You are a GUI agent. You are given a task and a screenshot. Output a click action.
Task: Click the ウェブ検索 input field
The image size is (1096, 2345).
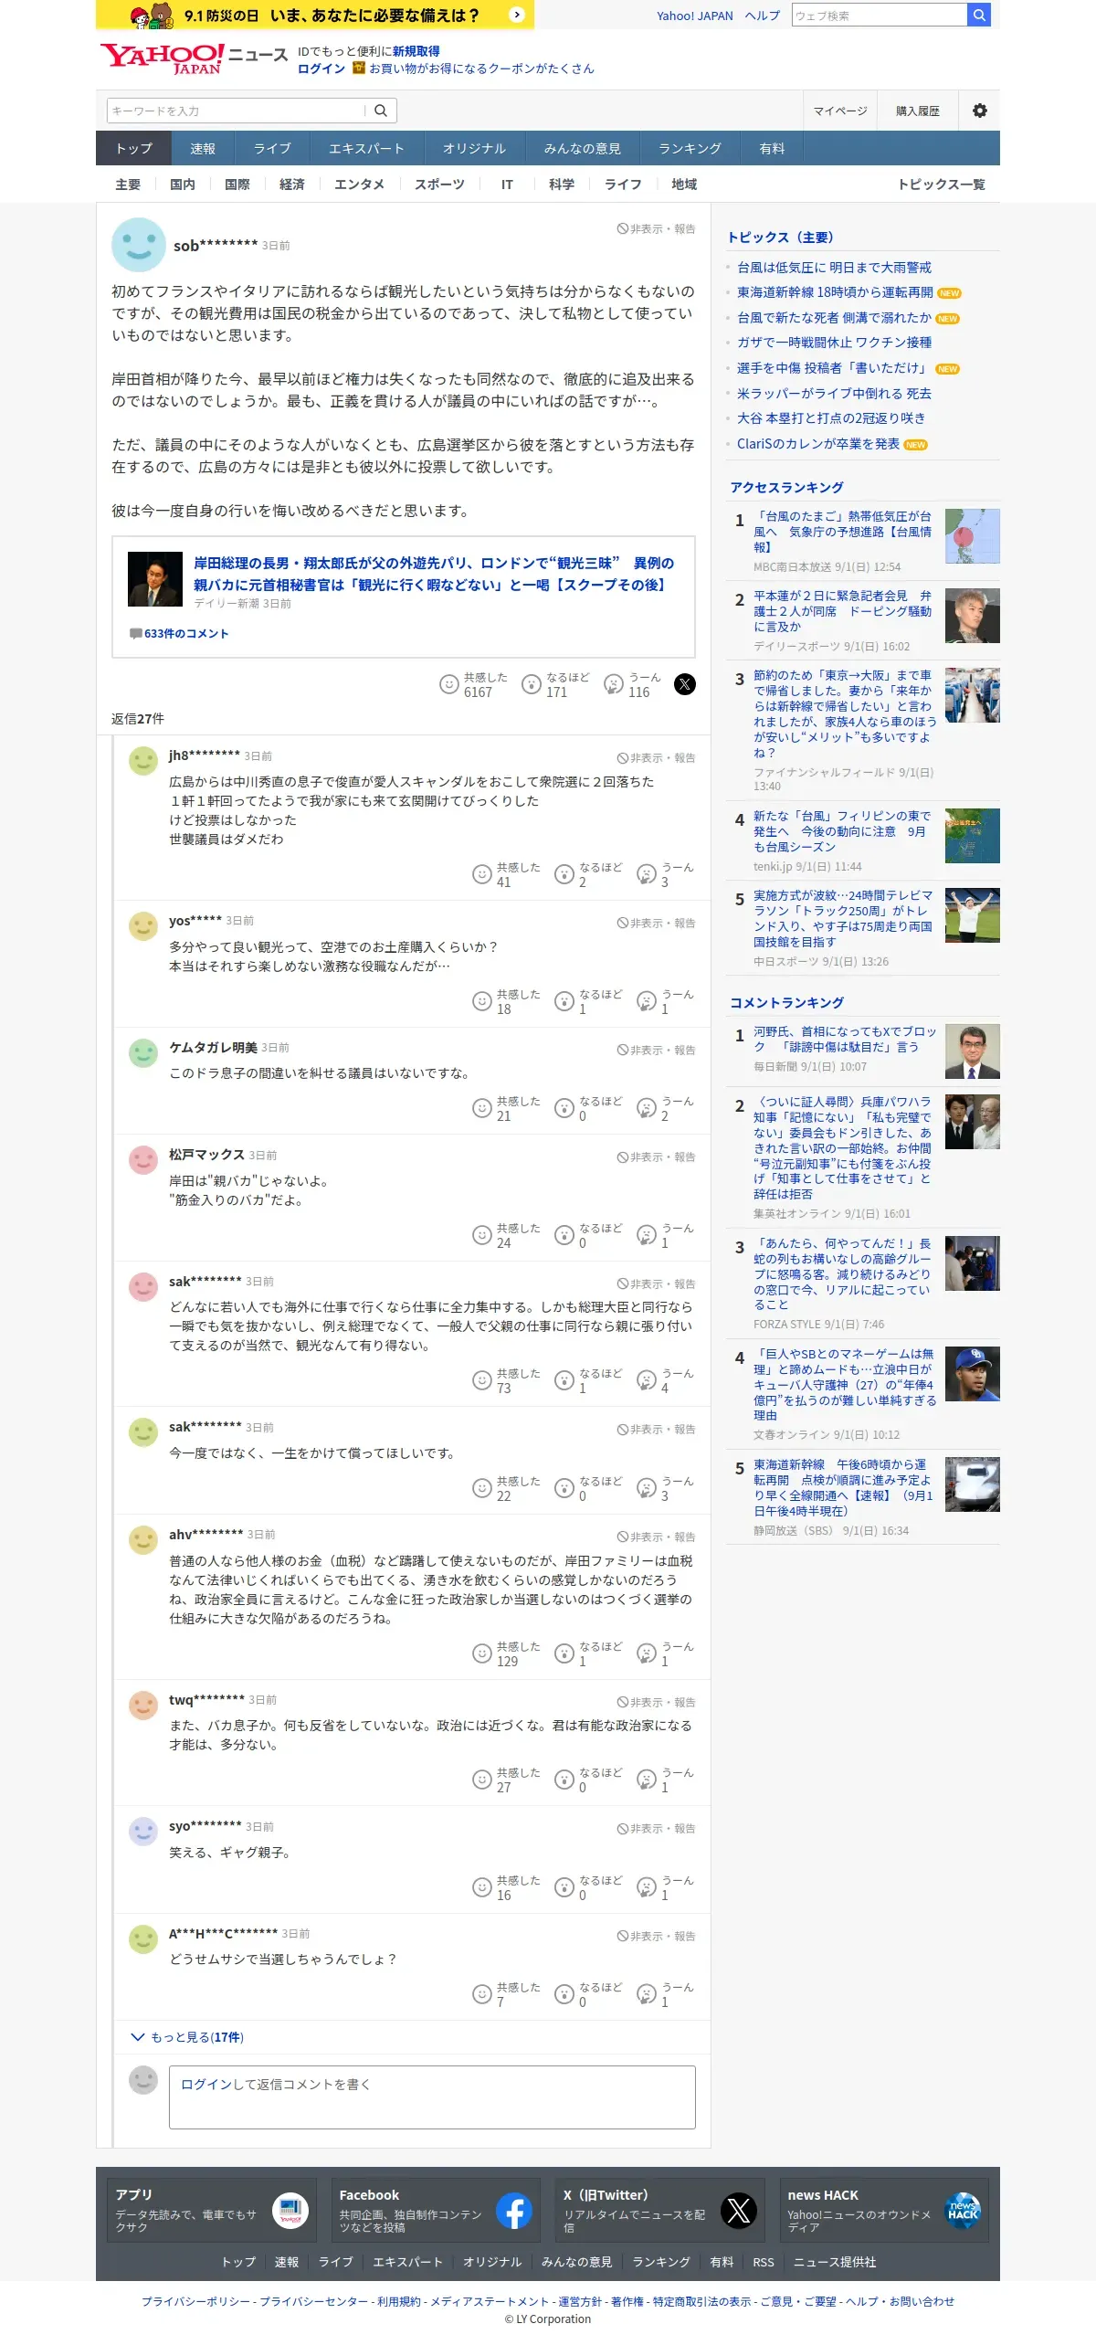coord(880,15)
